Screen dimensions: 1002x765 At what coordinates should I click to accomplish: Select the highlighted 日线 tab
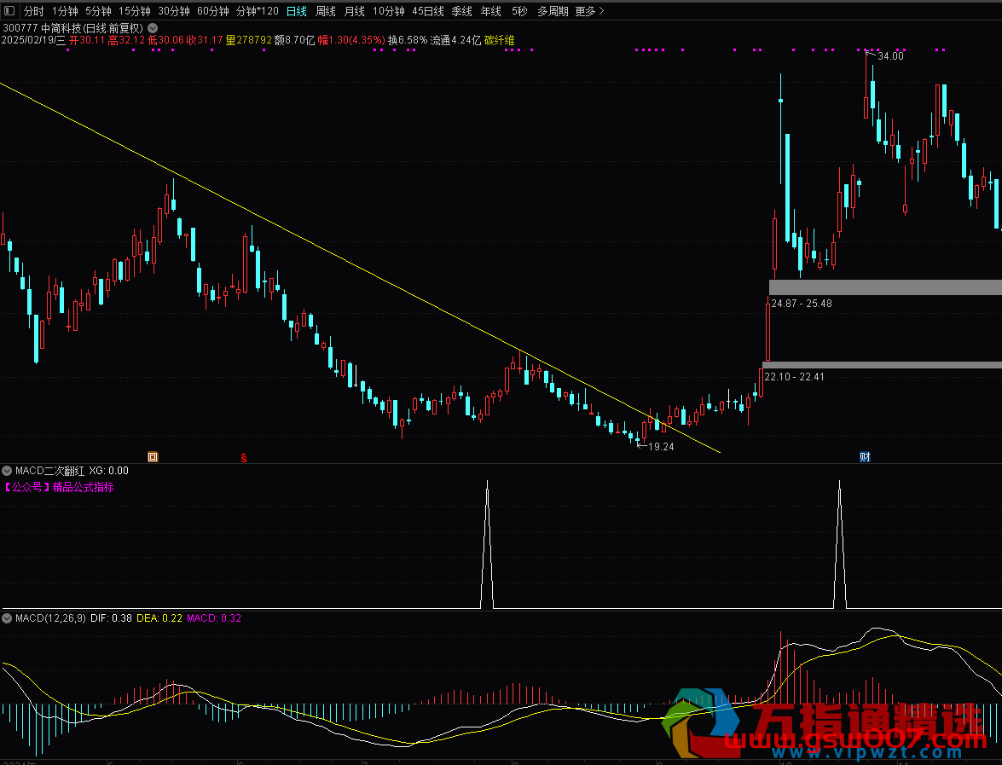(297, 11)
